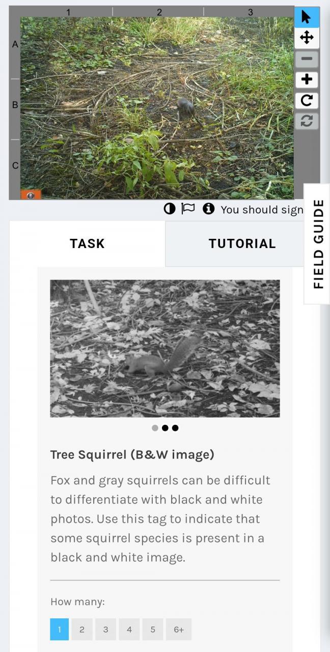
Task: Toggle invert image contrast
Action: tap(170, 209)
